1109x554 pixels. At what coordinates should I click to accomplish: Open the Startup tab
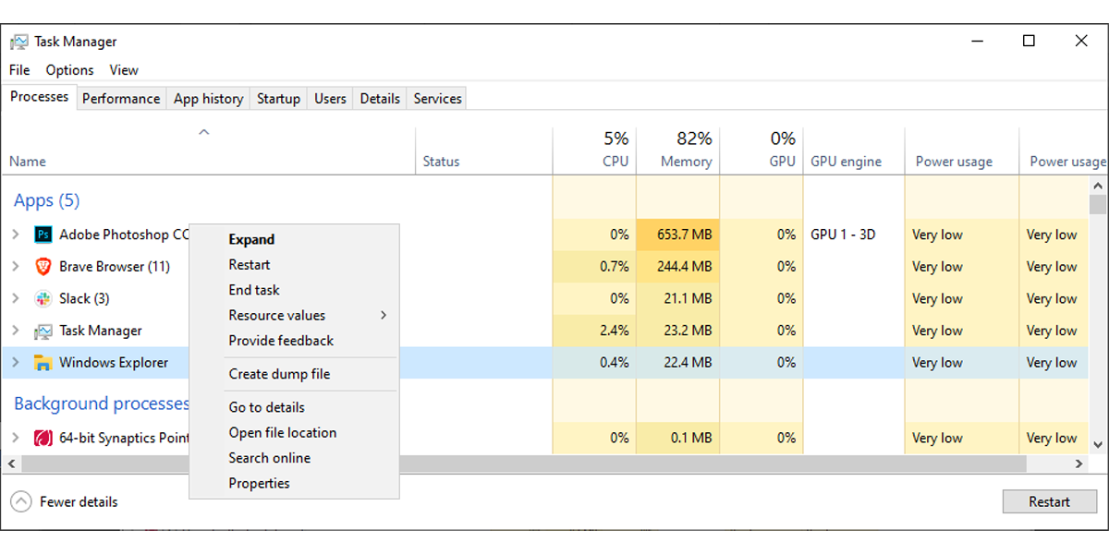[x=278, y=99]
